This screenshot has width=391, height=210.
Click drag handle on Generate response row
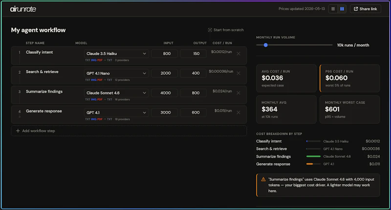[x=20, y=117]
